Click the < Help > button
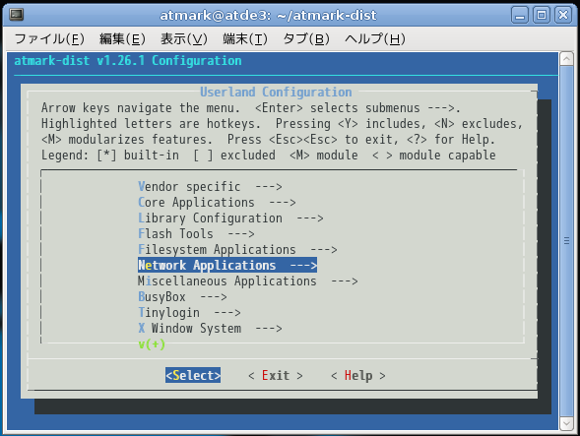The height and width of the screenshot is (436, 580). point(358,375)
